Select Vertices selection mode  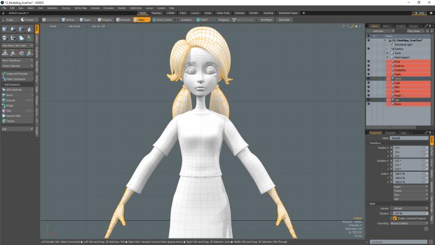(68, 19)
